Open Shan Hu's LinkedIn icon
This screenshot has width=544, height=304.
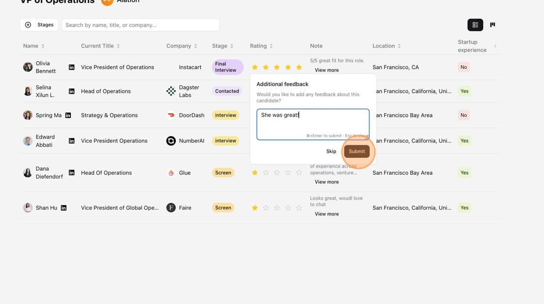pyautogui.click(x=64, y=208)
